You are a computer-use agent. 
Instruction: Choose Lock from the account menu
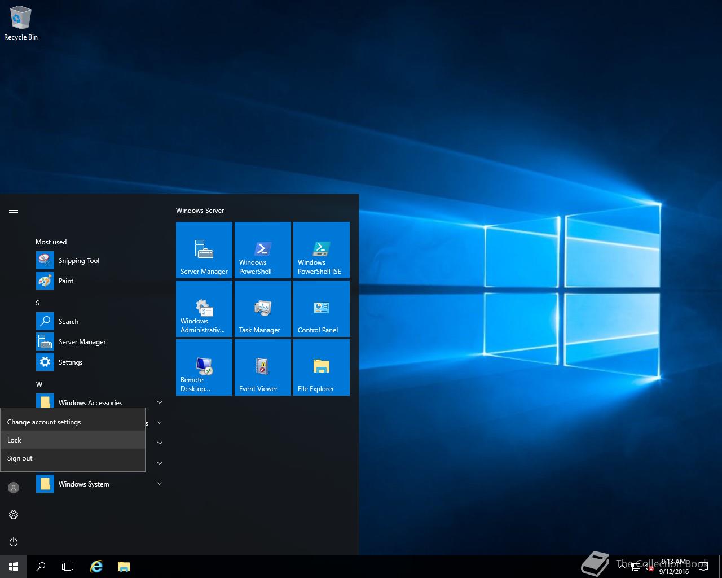(x=73, y=440)
